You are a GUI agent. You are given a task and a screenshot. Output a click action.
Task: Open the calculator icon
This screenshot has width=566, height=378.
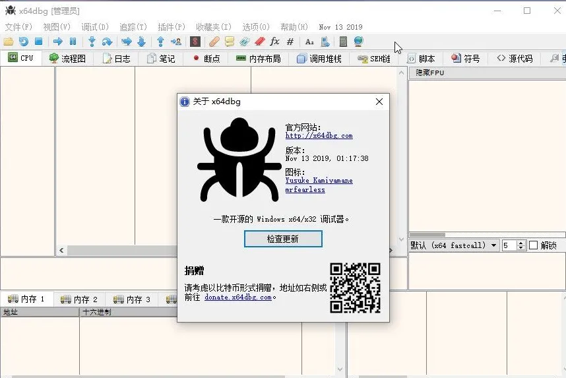[x=343, y=42]
